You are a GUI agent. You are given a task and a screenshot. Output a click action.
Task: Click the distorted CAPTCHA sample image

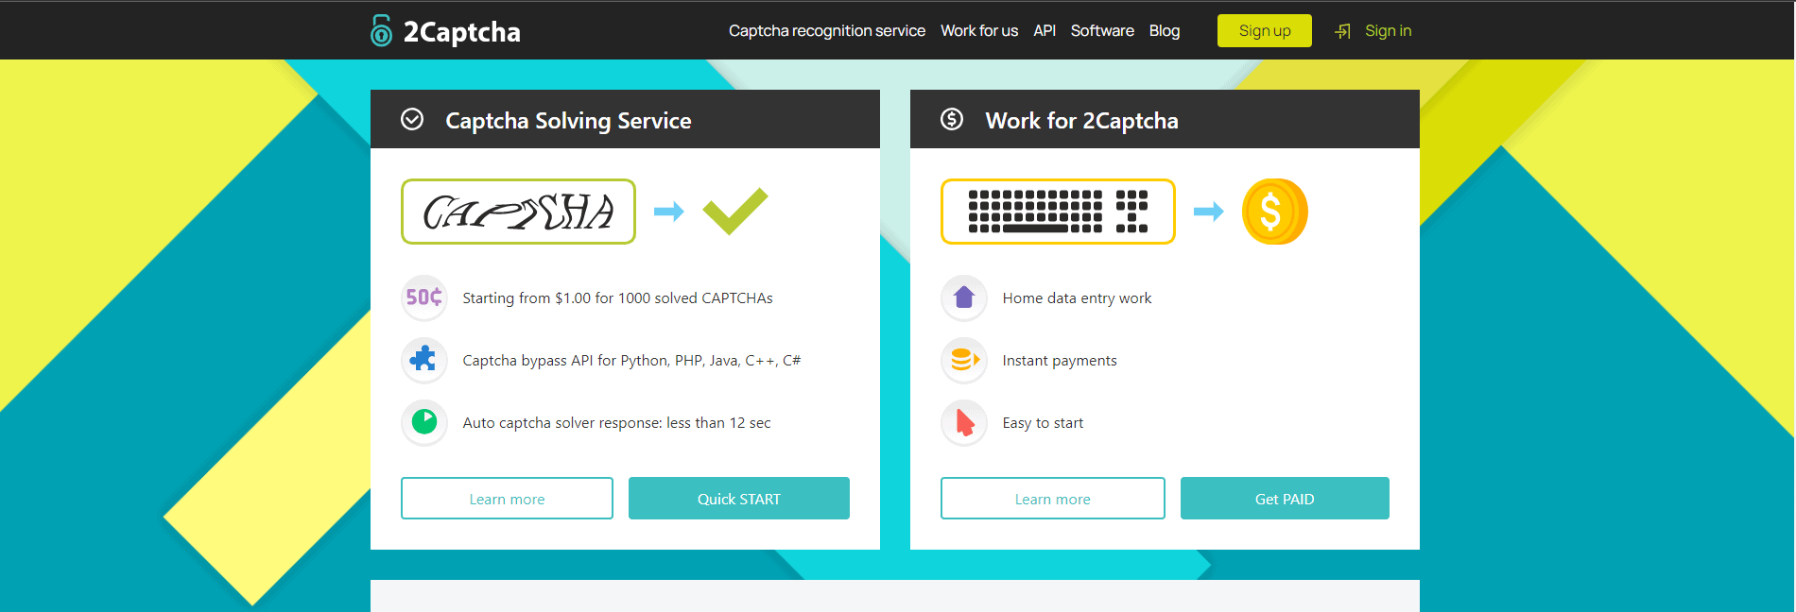click(518, 212)
